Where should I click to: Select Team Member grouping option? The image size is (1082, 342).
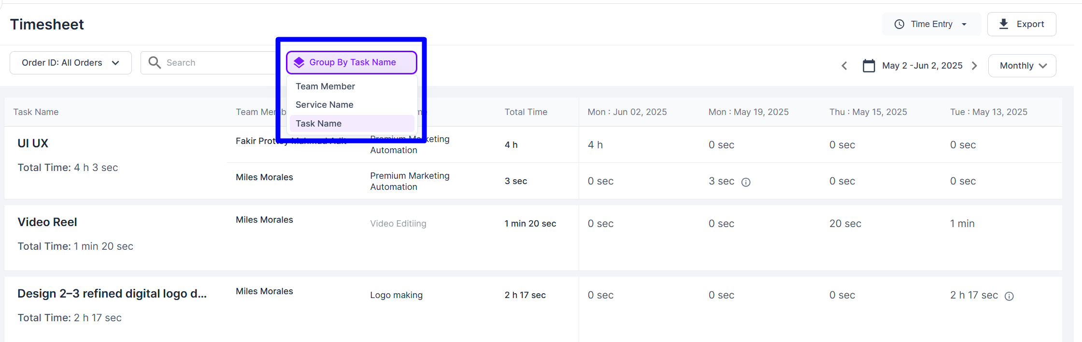325,86
